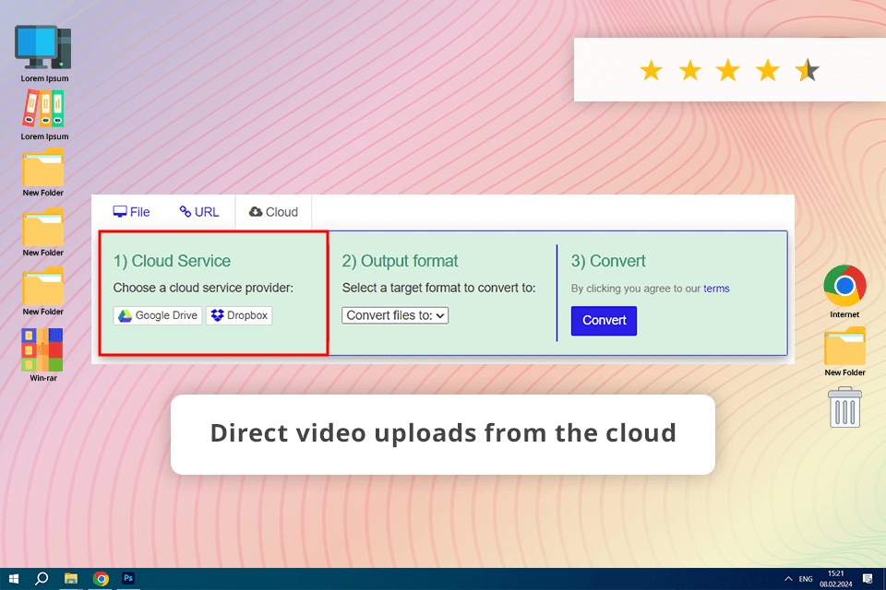The height and width of the screenshot is (590, 886).
Task: Click the '2) Output format' heading
Action: click(x=400, y=262)
